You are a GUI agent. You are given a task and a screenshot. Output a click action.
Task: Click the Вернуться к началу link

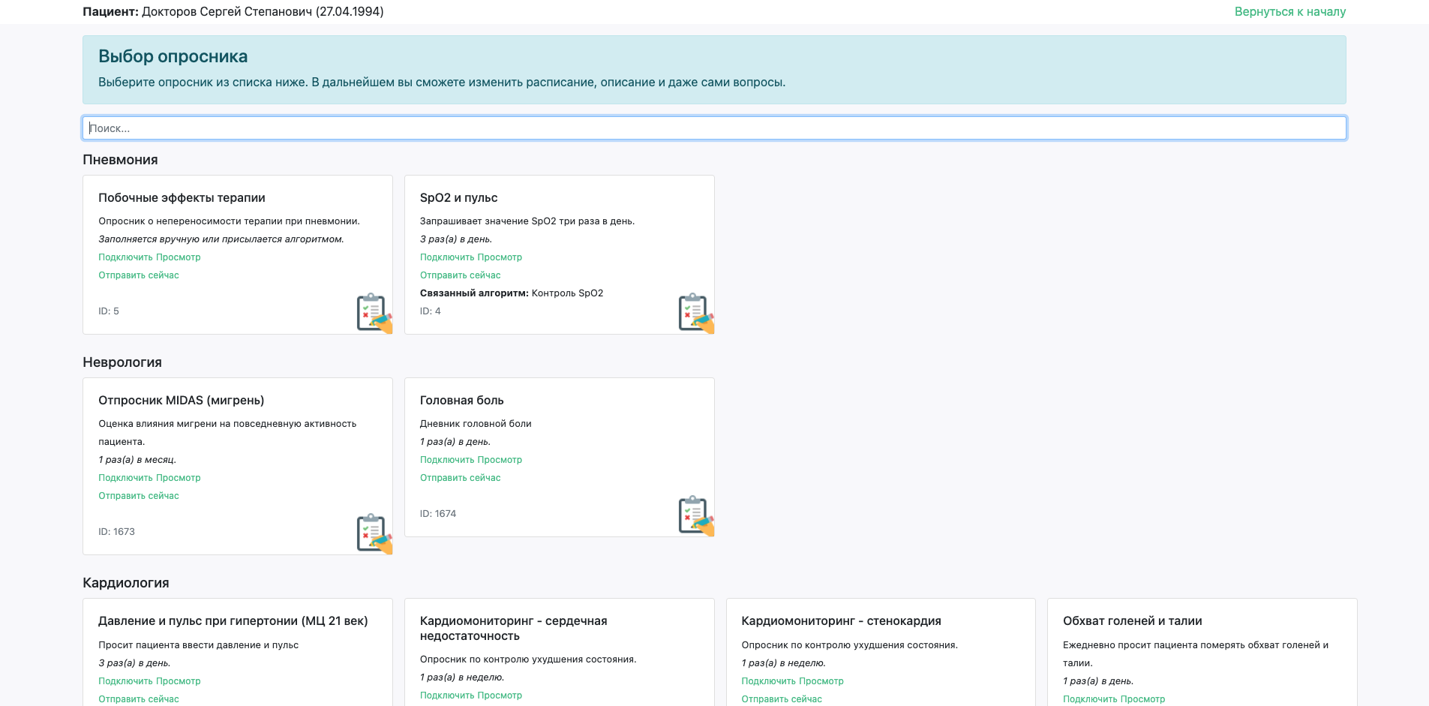1289,12
